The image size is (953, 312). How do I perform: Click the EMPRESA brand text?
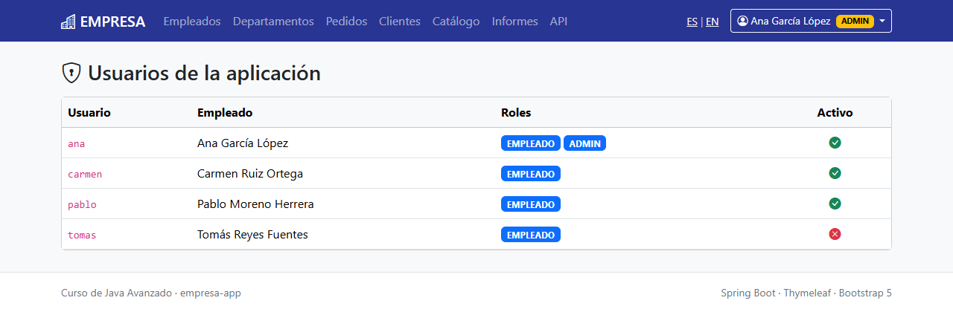tap(112, 22)
